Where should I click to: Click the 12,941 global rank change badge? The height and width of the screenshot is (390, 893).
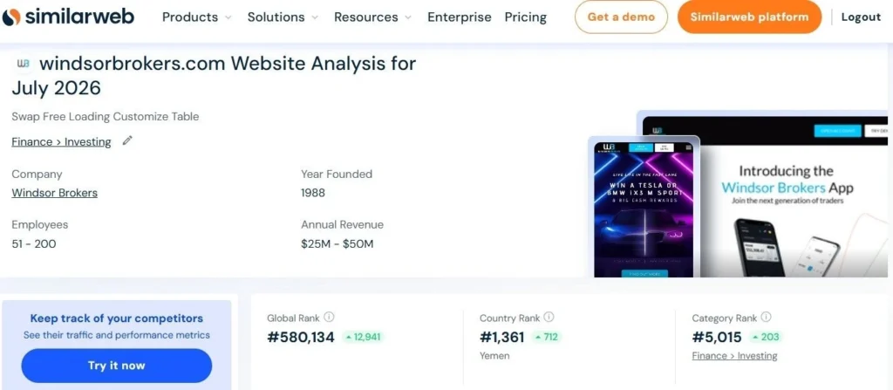tap(364, 337)
